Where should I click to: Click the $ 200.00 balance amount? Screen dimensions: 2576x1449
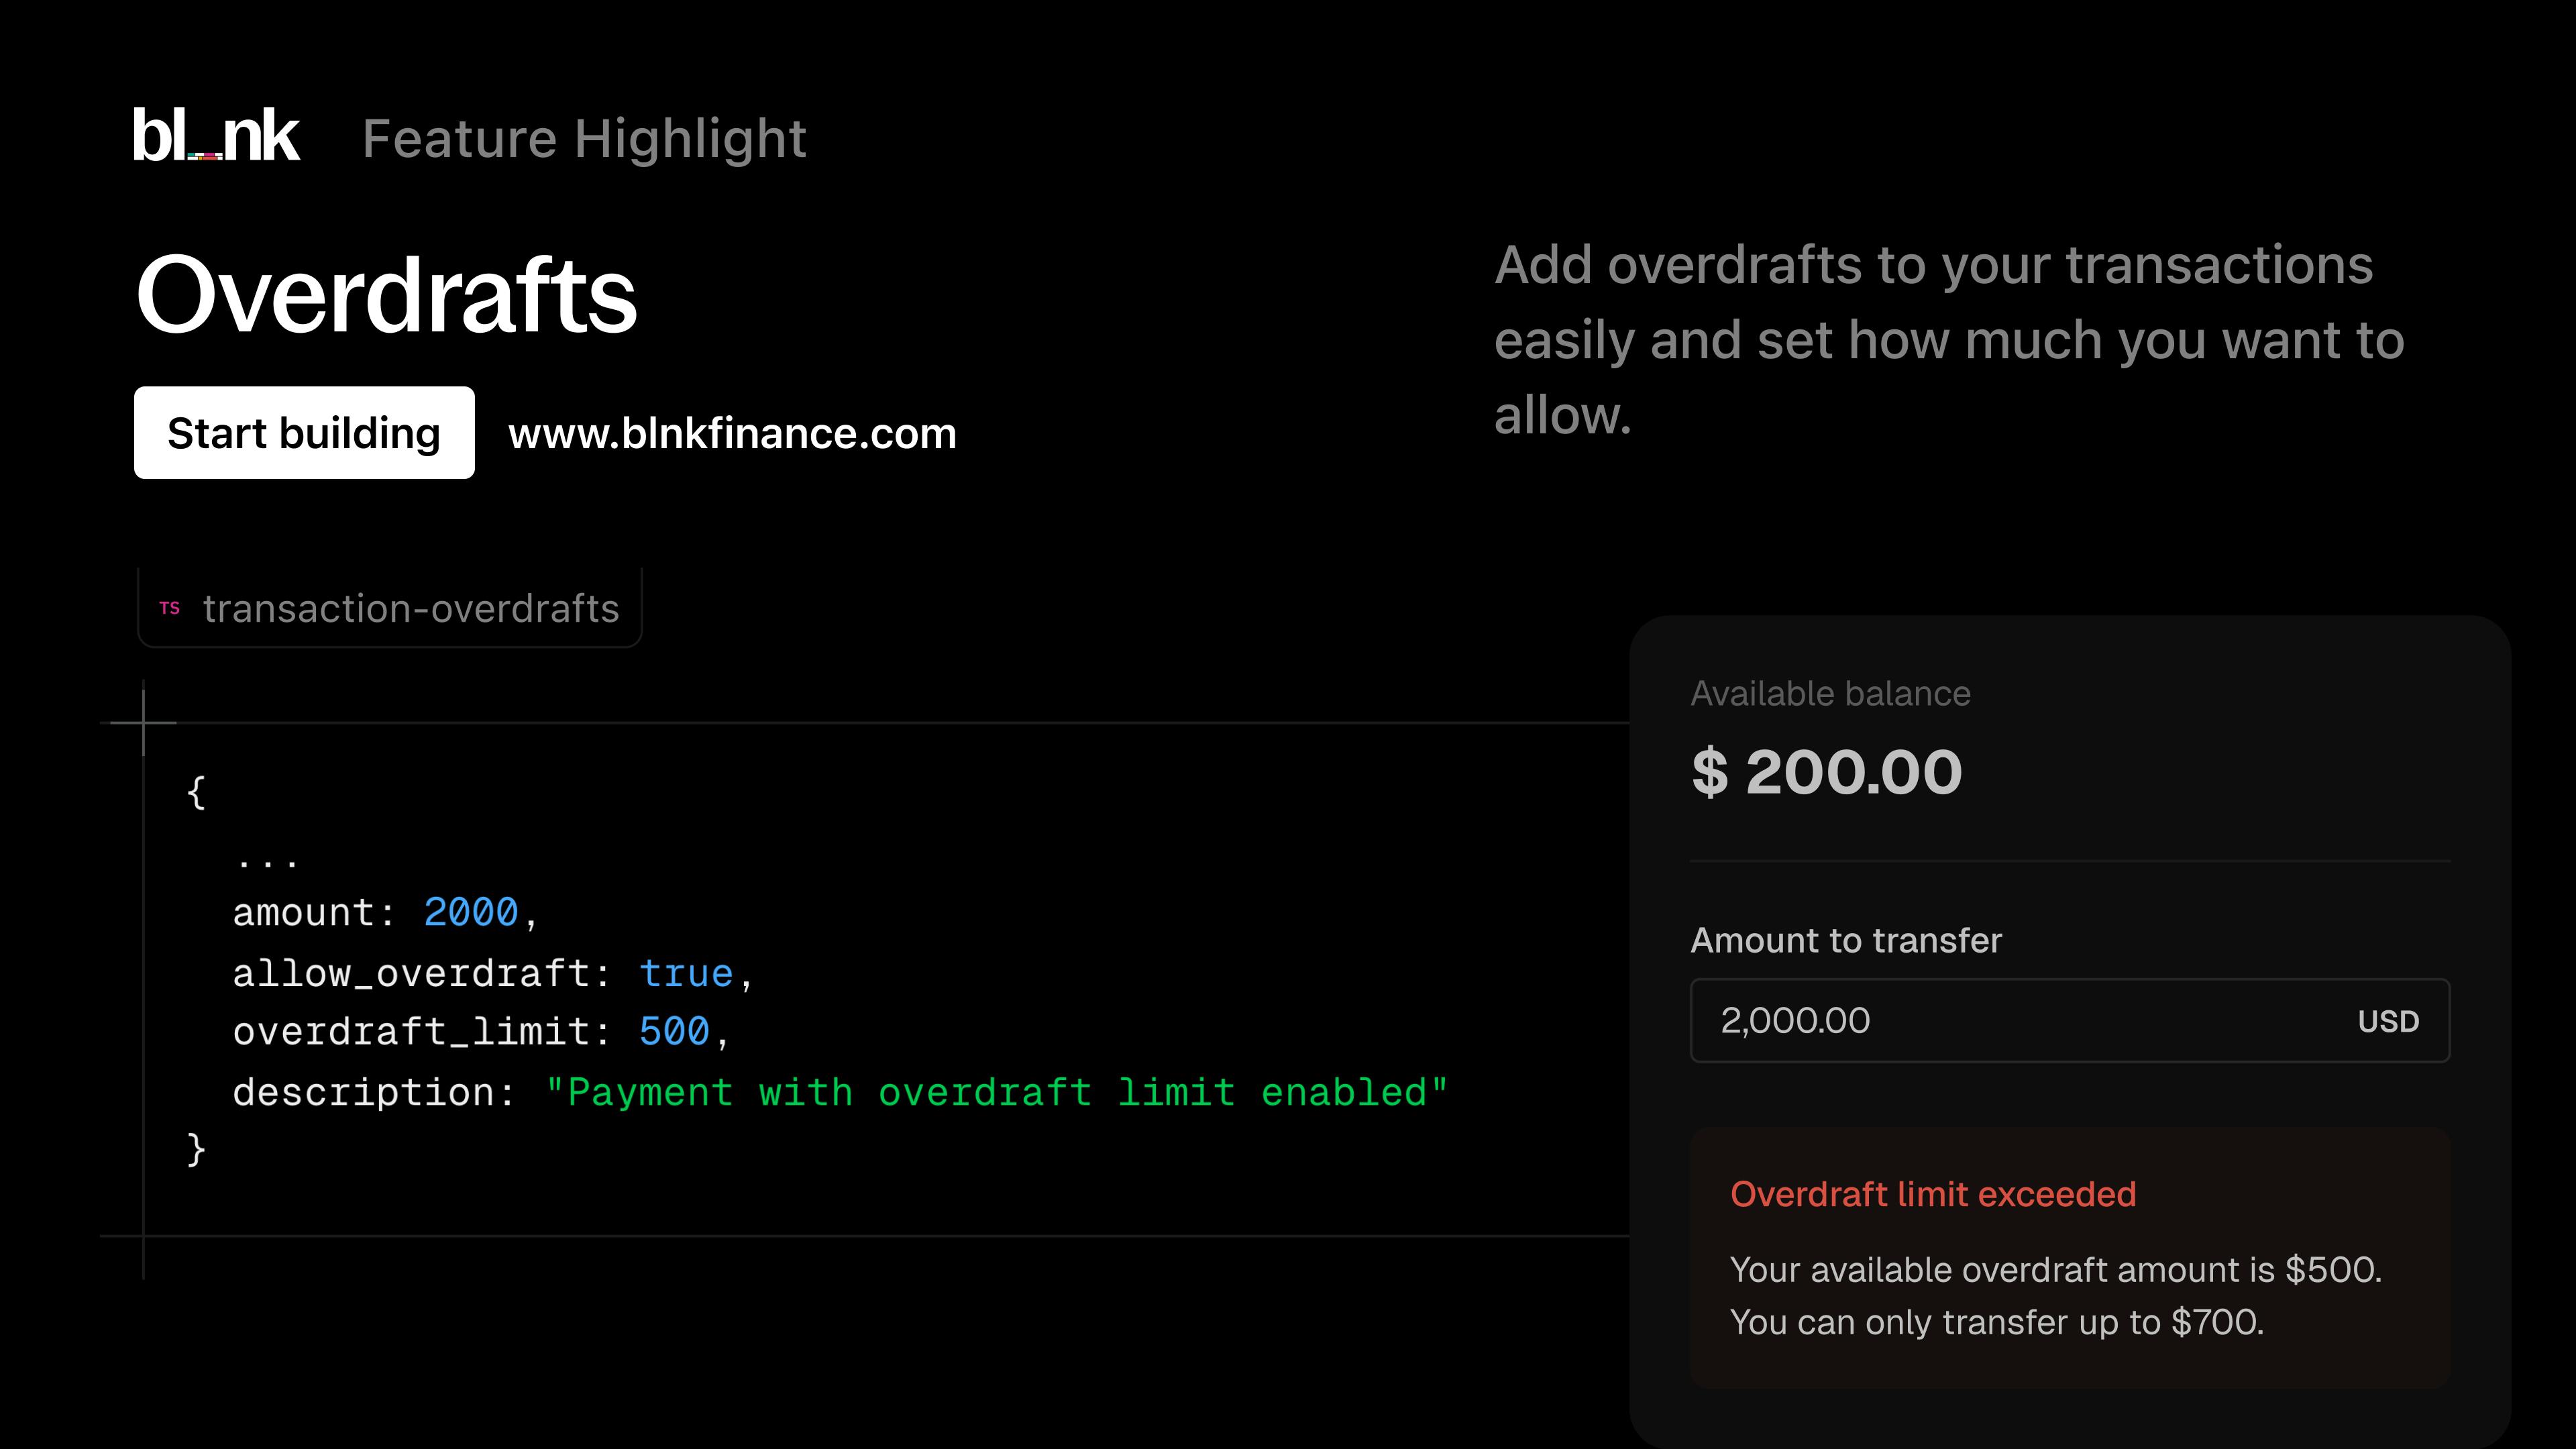click(x=1826, y=772)
